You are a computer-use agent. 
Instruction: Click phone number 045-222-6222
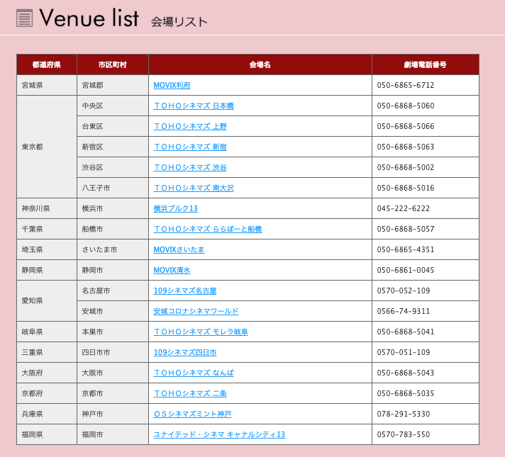(404, 208)
